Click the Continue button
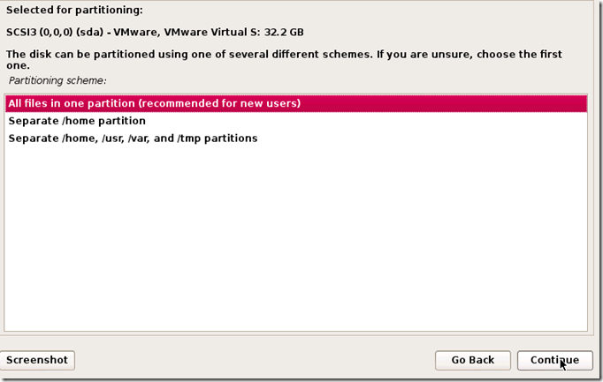Viewport: 603px width, 382px height. click(x=554, y=360)
